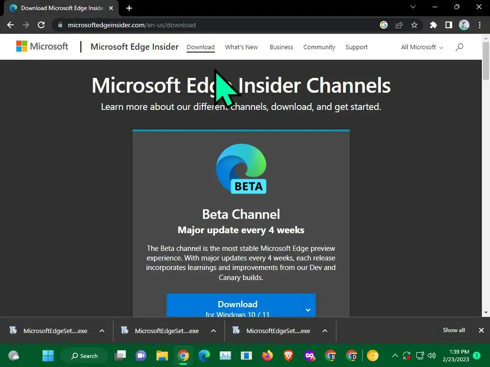The image size is (490, 367).
Task: Expand options for second downloaded exe
Action: pyautogui.click(x=213, y=331)
